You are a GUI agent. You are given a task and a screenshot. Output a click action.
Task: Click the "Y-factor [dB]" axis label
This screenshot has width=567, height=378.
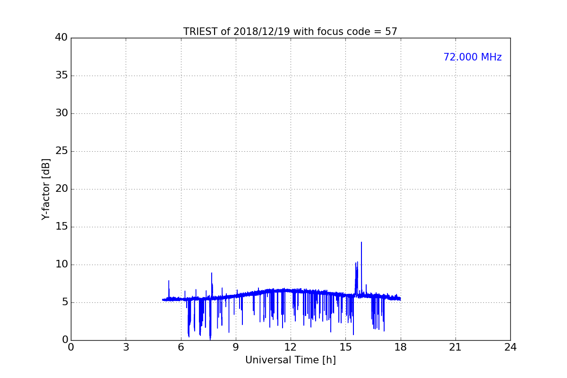(x=46, y=189)
